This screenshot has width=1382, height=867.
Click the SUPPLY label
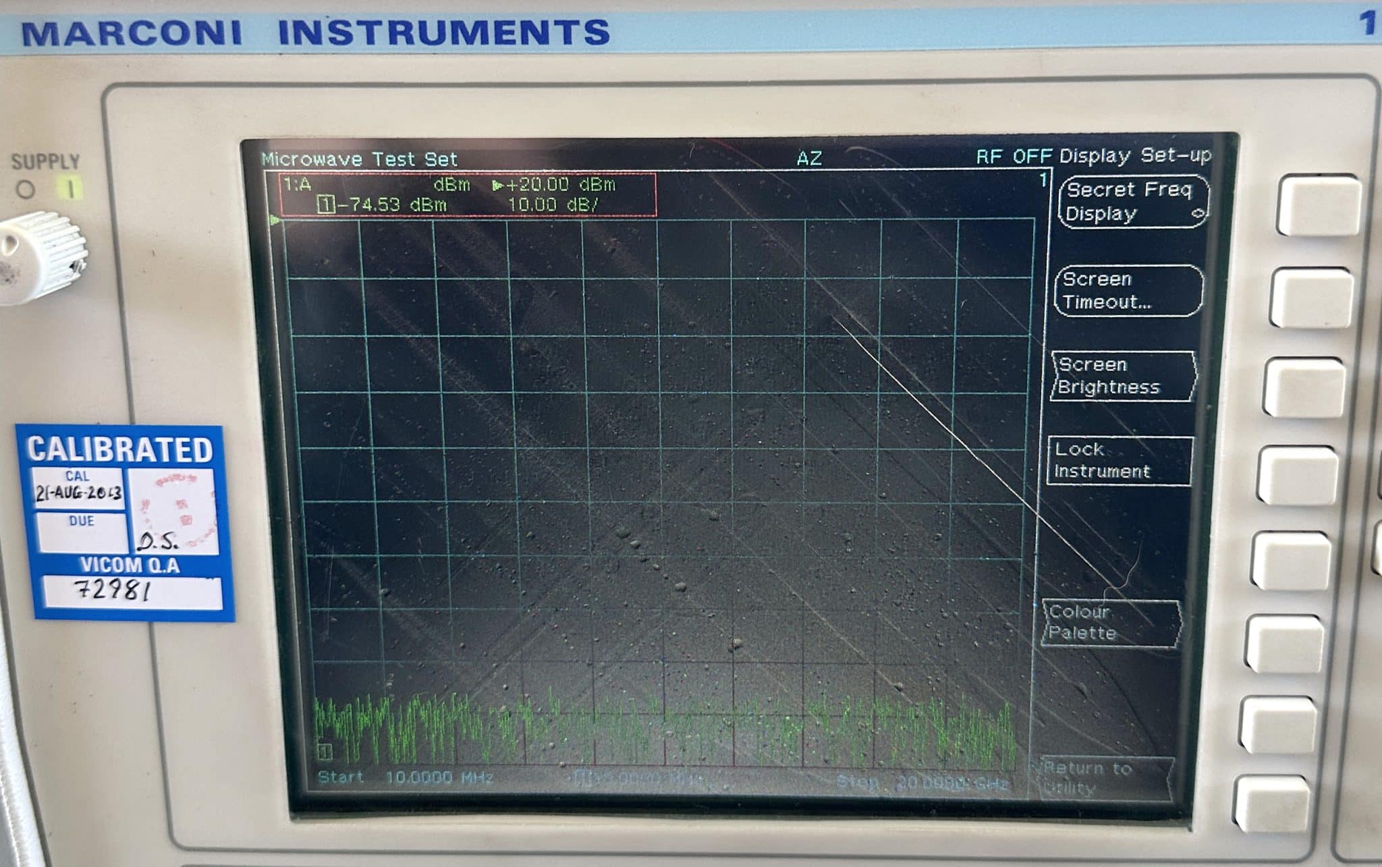pos(45,161)
